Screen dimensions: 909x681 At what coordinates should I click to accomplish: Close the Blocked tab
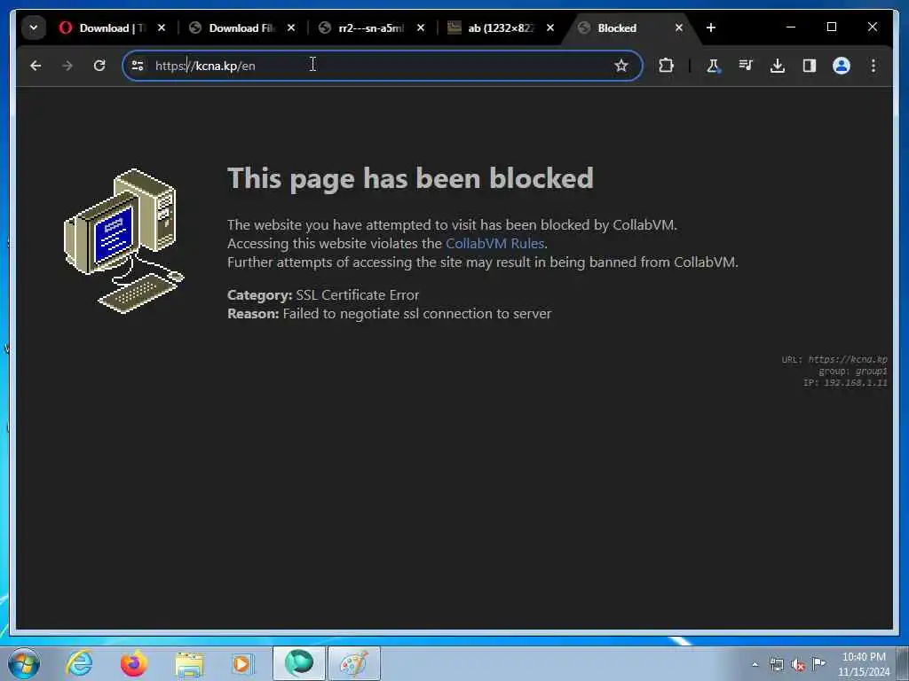pos(679,27)
